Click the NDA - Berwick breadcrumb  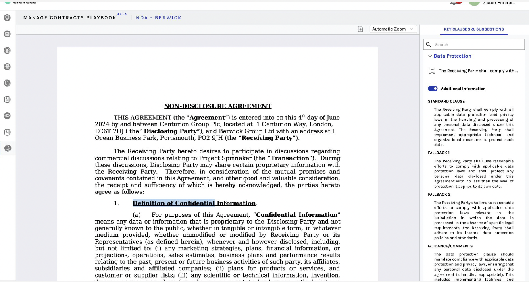(x=159, y=18)
